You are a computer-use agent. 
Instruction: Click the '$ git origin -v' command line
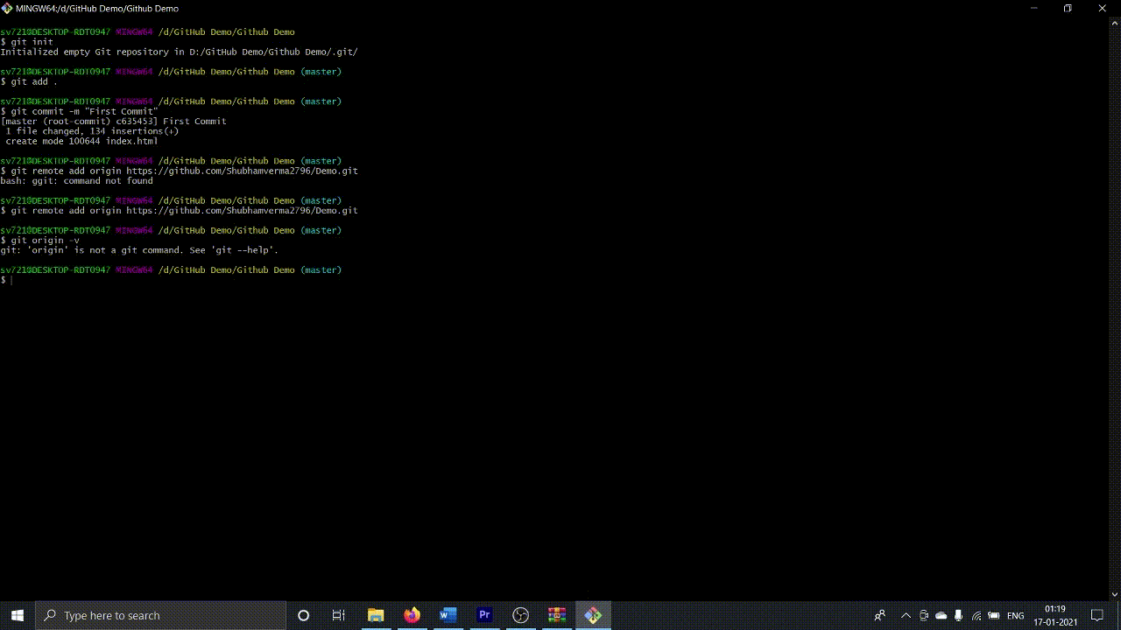(39, 240)
